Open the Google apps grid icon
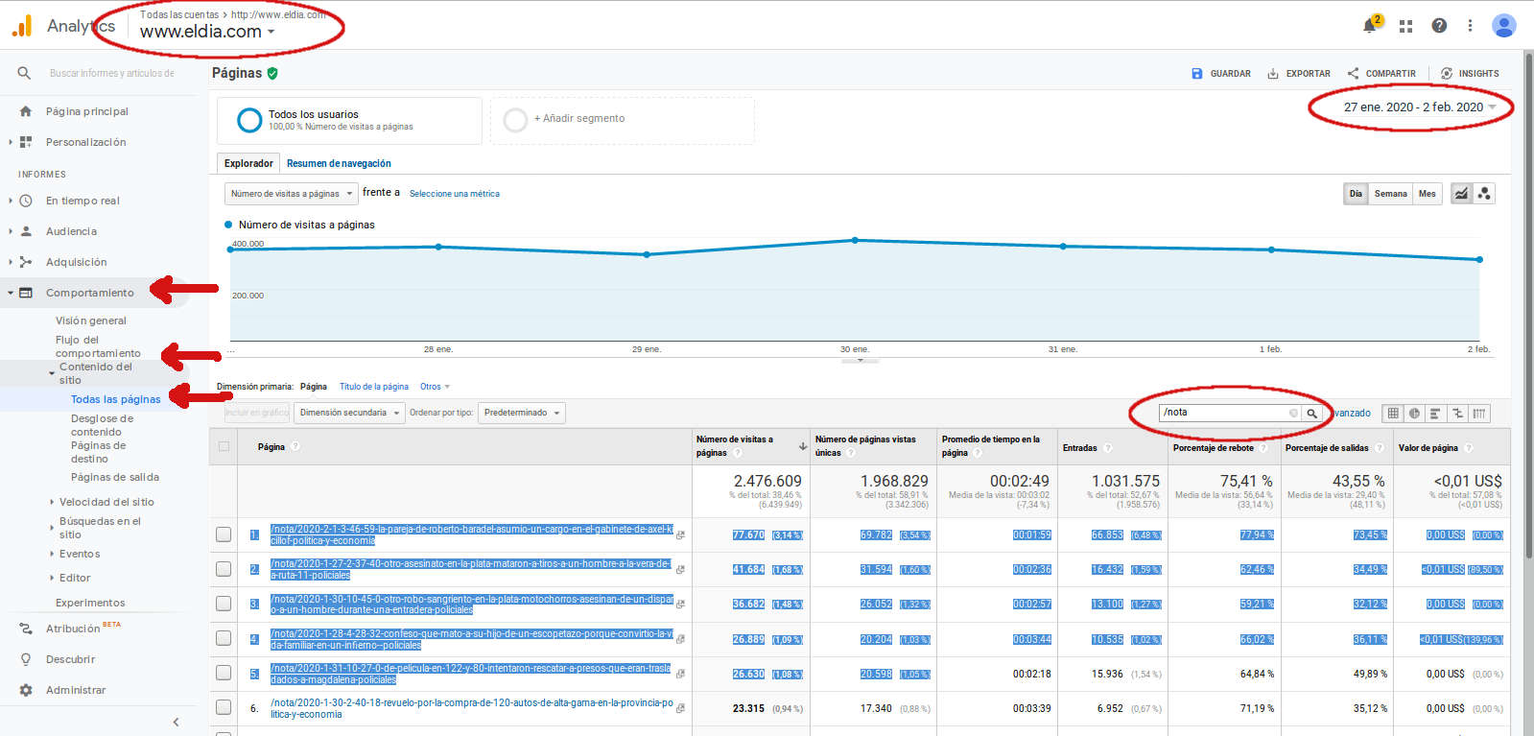The image size is (1534, 736). (x=1405, y=26)
